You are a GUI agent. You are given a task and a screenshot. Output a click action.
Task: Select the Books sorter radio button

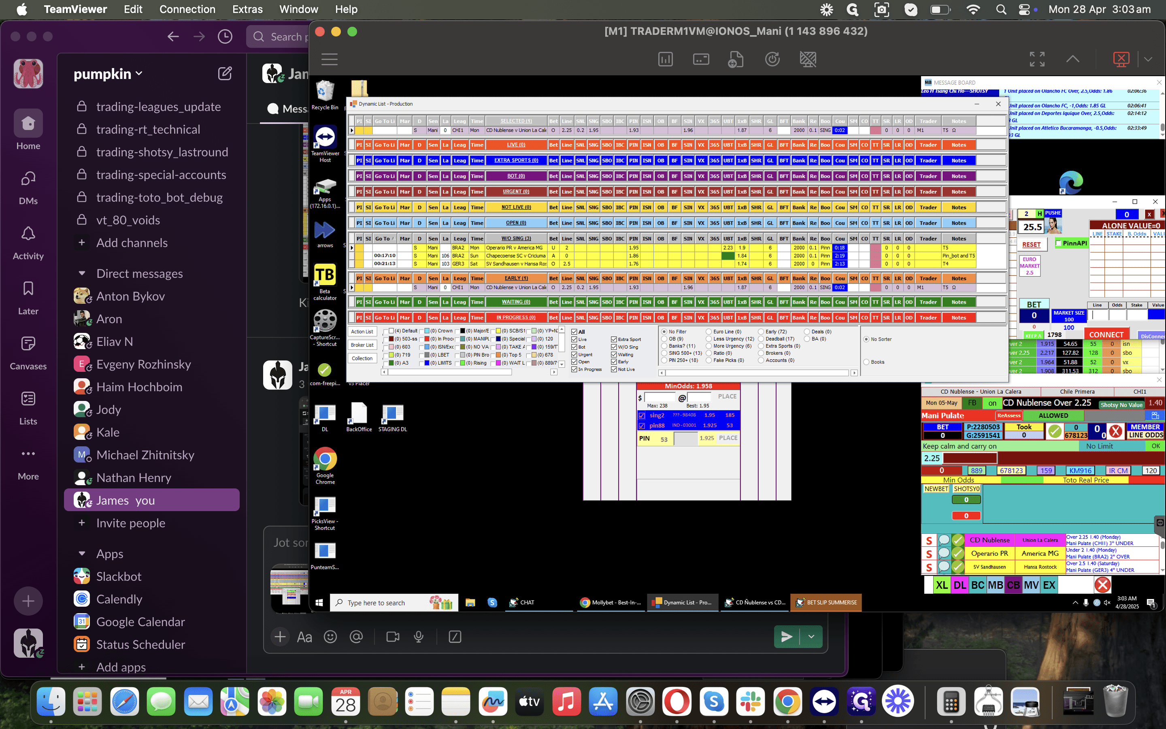[x=866, y=362]
